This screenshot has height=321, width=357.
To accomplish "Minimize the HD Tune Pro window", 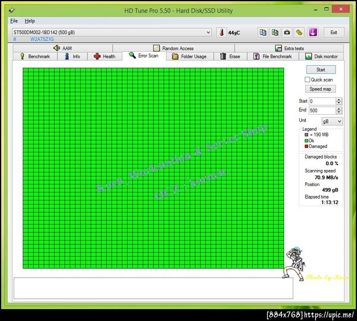I will click(x=315, y=10).
